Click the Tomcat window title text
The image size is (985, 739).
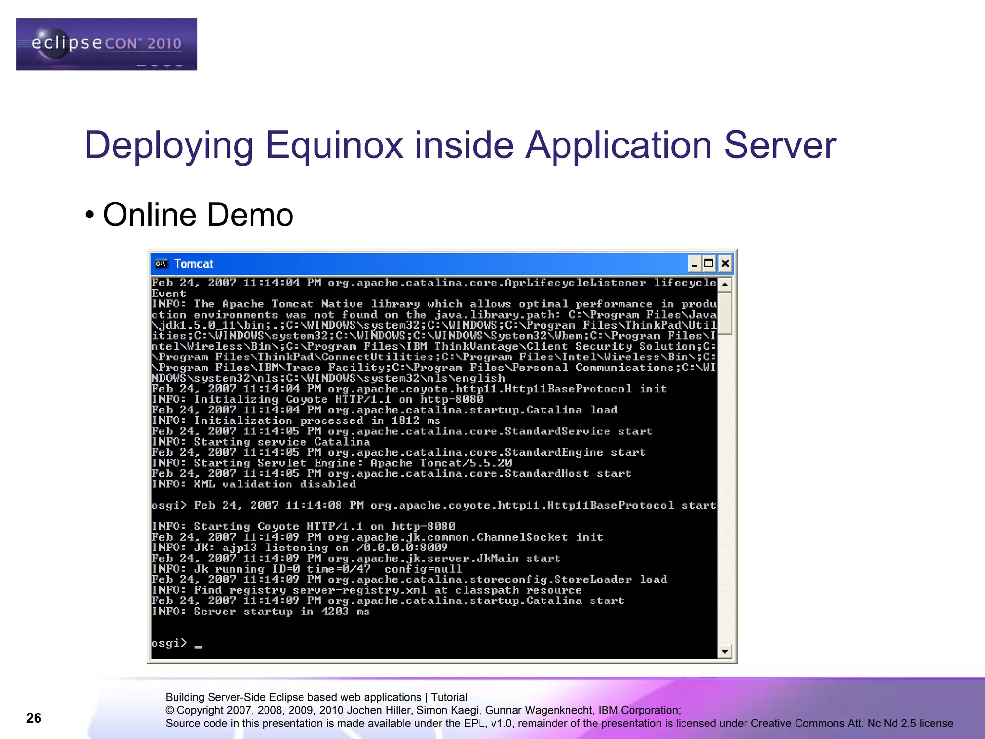193,264
